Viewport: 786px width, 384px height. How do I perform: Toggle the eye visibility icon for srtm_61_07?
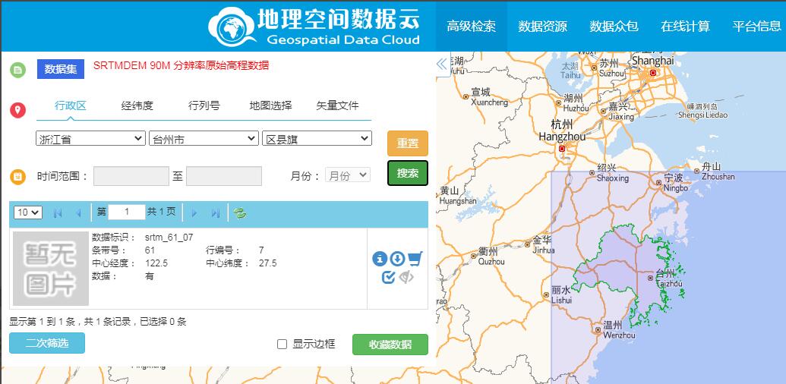407,277
